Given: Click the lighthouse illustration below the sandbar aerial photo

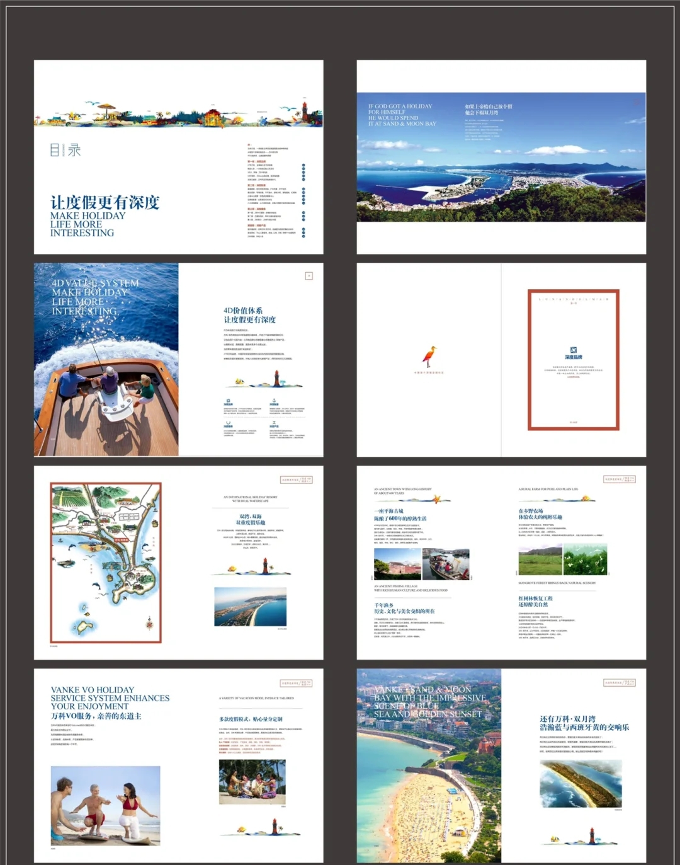Looking at the screenshot, I should pyautogui.click(x=592, y=836).
